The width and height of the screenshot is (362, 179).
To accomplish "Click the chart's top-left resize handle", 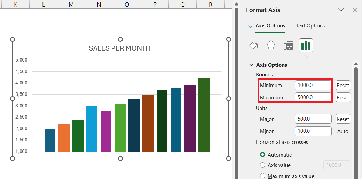I will point(13,39).
